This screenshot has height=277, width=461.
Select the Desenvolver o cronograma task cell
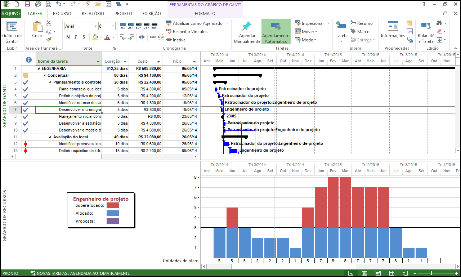point(68,110)
